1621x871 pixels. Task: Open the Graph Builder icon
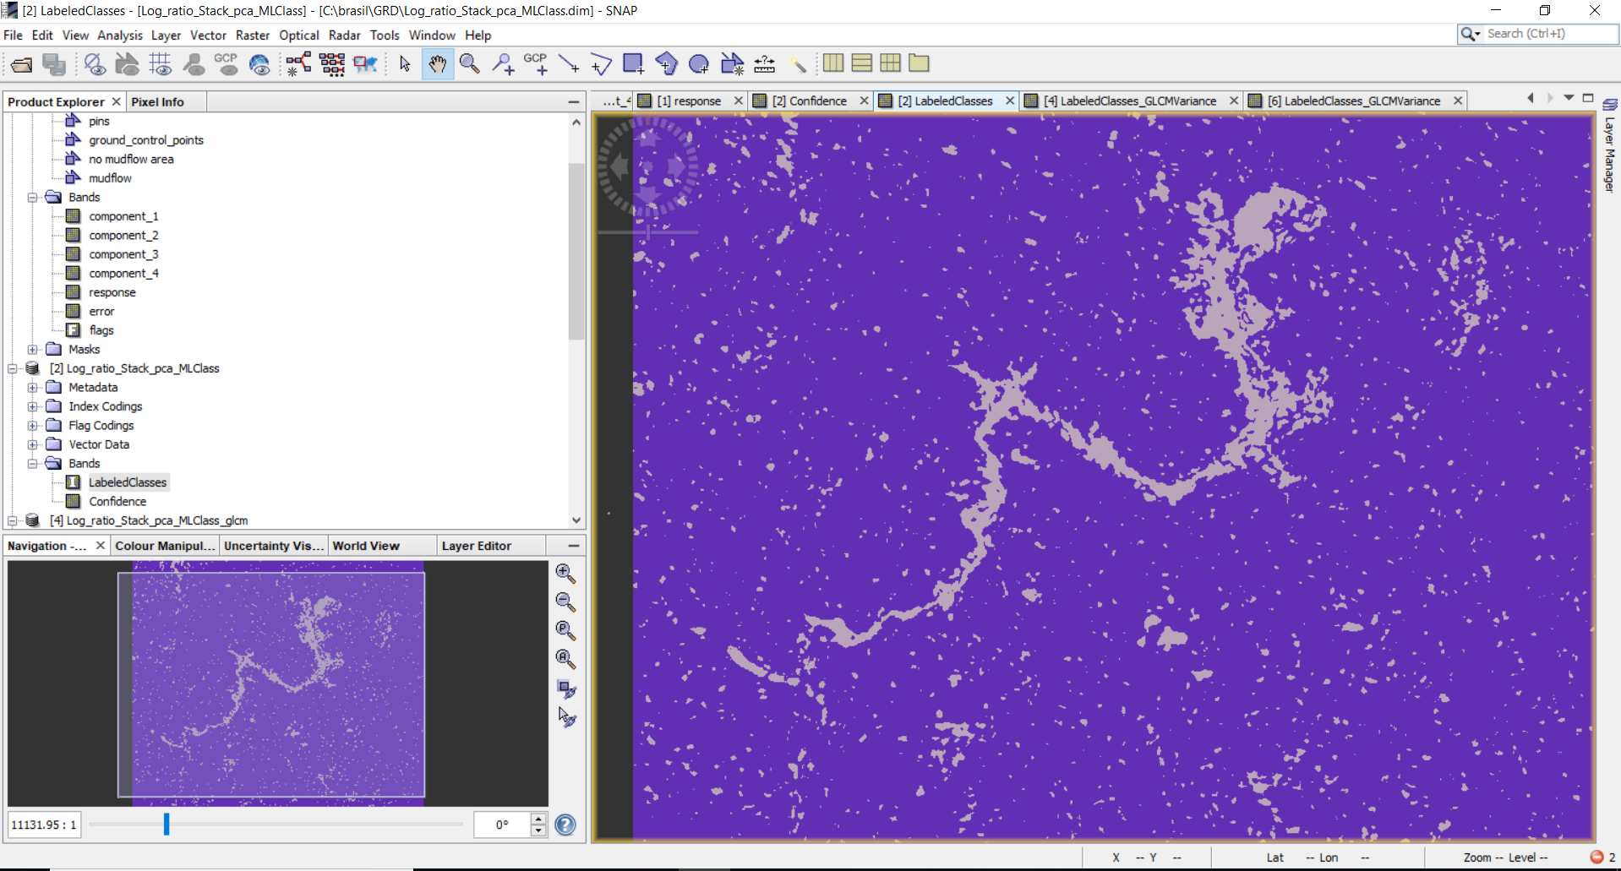pos(298,64)
